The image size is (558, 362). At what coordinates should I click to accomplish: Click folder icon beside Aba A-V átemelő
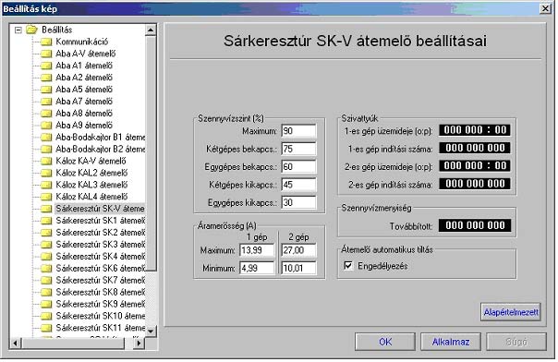click(x=46, y=54)
